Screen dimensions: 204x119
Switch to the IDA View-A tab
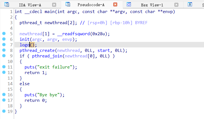30,5
